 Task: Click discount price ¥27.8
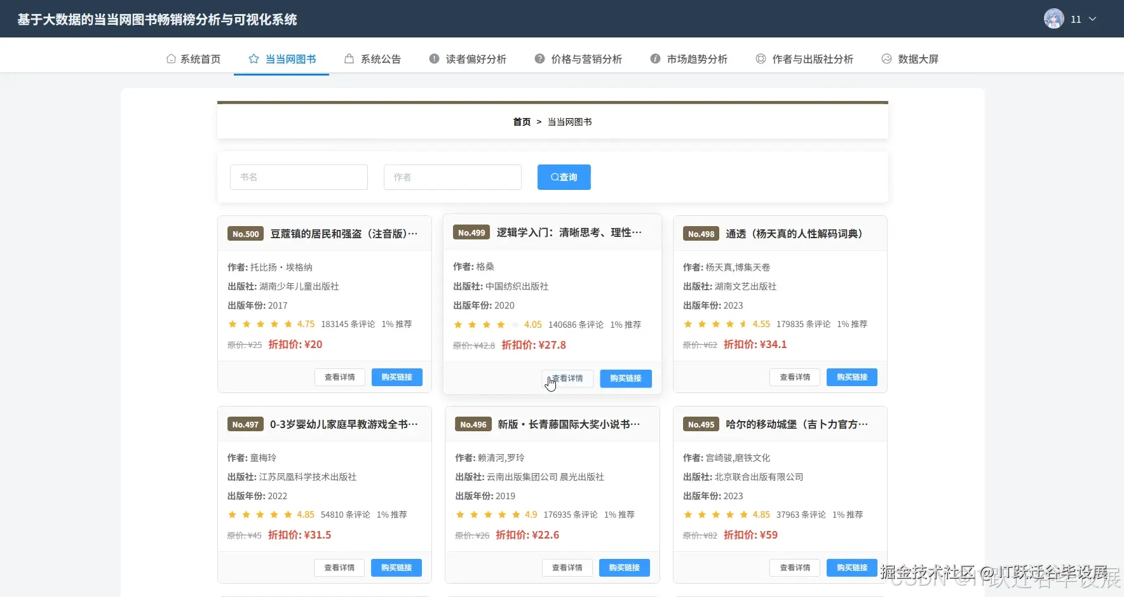pyautogui.click(x=534, y=345)
